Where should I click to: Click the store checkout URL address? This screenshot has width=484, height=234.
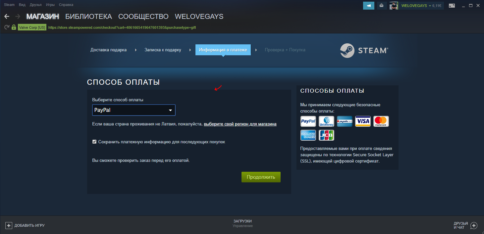(122, 27)
